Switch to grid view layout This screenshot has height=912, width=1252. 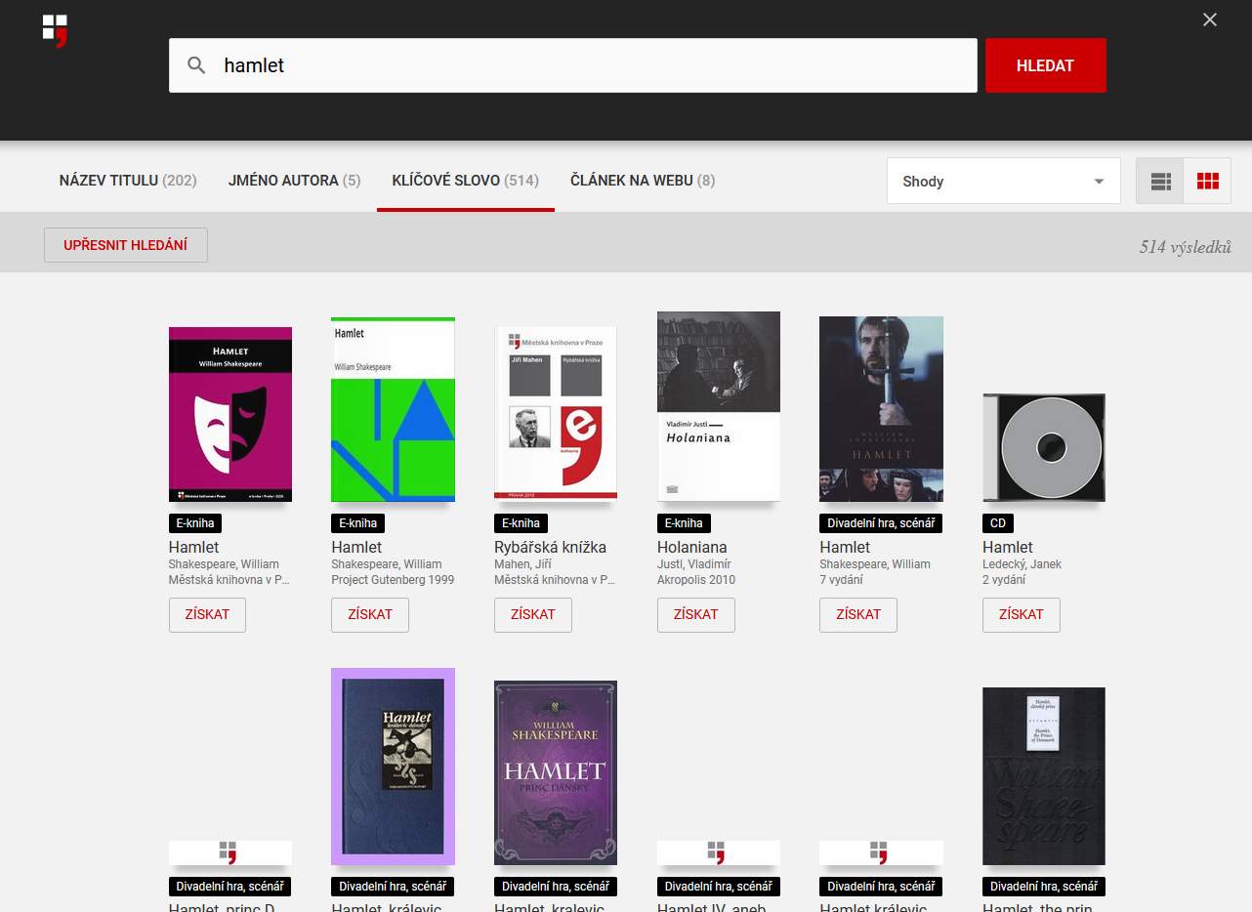click(x=1207, y=182)
